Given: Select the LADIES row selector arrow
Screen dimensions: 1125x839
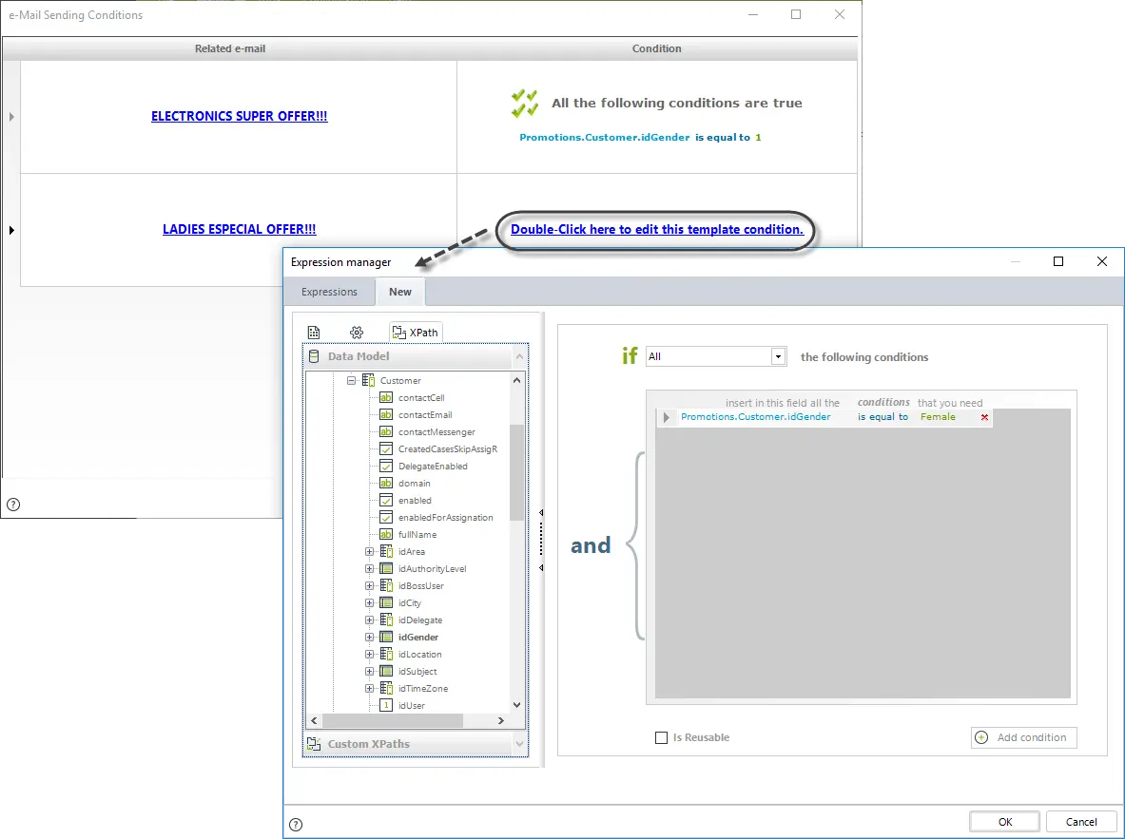Looking at the screenshot, I should [x=11, y=230].
